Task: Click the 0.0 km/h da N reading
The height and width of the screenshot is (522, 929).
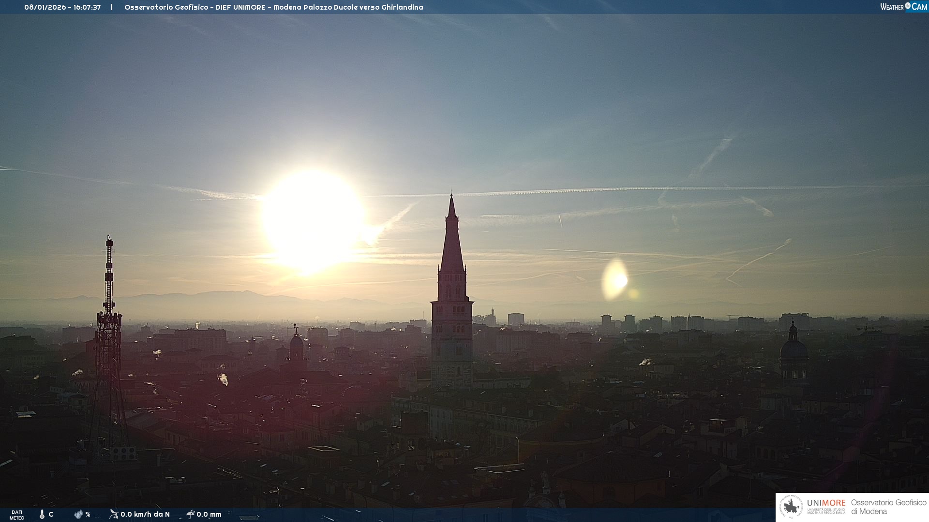Action: (145, 514)
